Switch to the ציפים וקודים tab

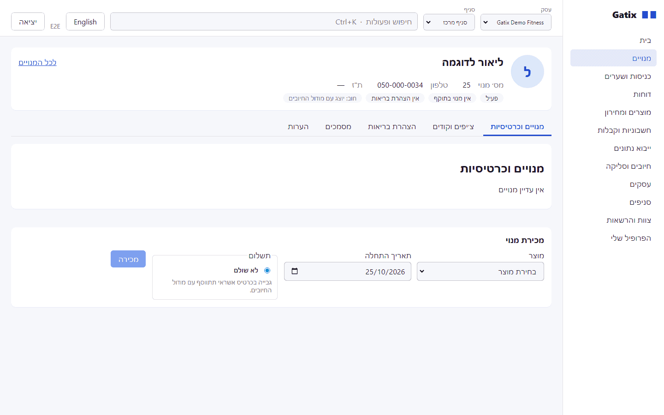click(x=453, y=126)
